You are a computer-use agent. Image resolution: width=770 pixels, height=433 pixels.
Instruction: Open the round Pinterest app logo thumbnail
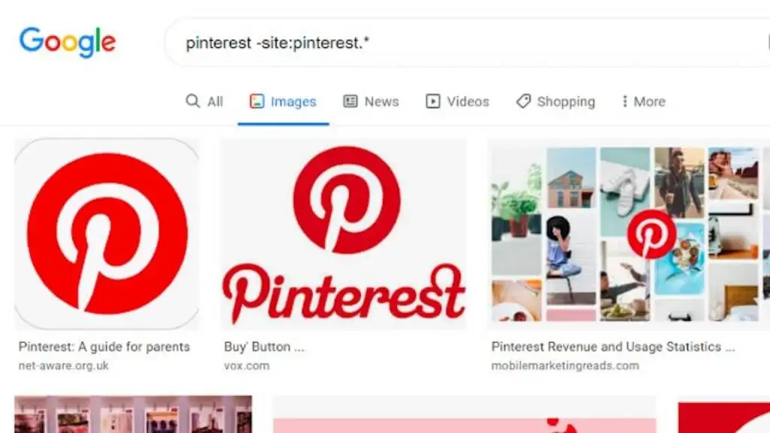pyautogui.click(x=107, y=234)
